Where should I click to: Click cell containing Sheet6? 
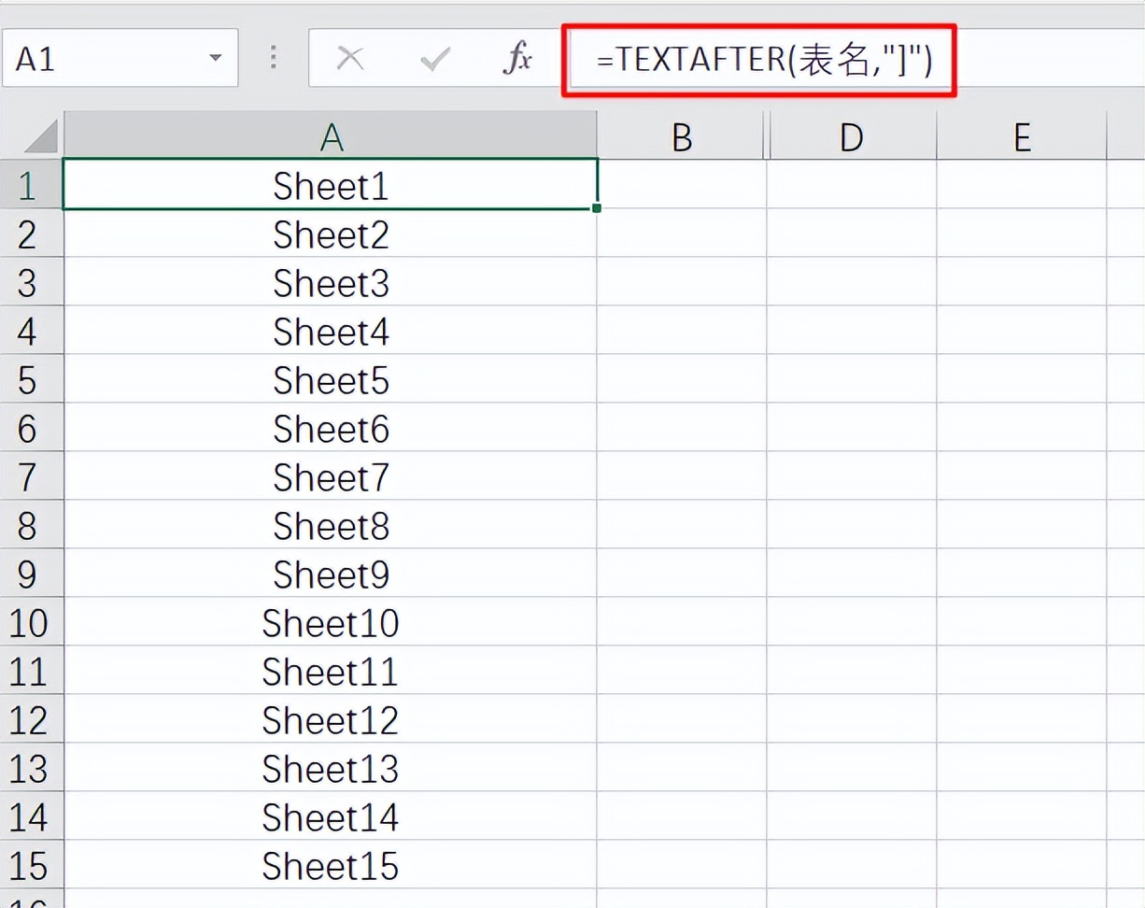pyautogui.click(x=331, y=428)
